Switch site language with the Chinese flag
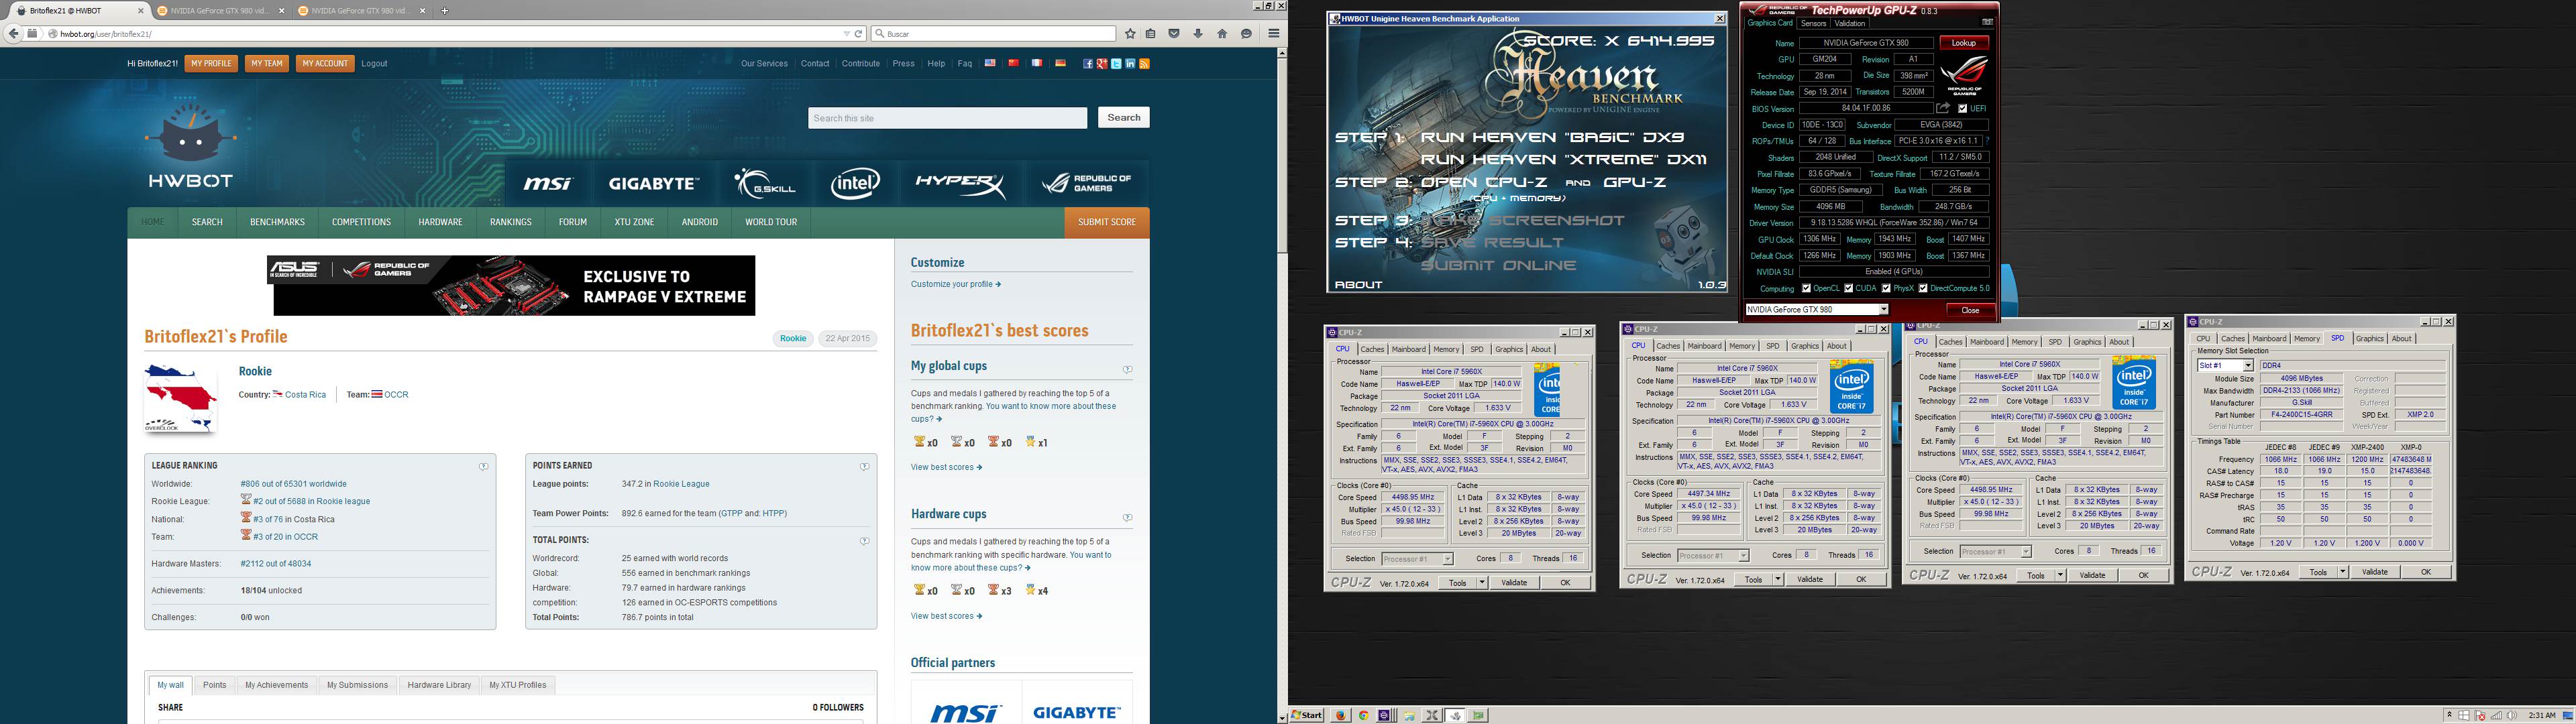This screenshot has width=2576, height=724. [1013, 63]
